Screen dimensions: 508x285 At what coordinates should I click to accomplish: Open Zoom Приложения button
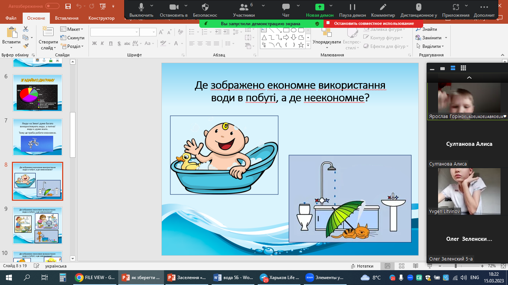[x=456, y=10]
